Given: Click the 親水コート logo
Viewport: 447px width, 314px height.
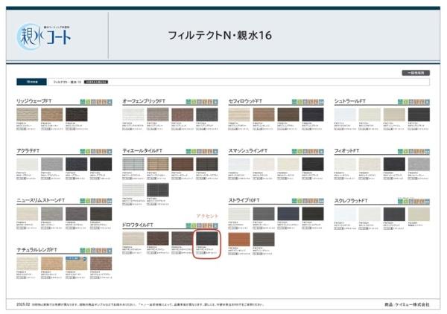Looking at the screenshot, I should 44,37.
